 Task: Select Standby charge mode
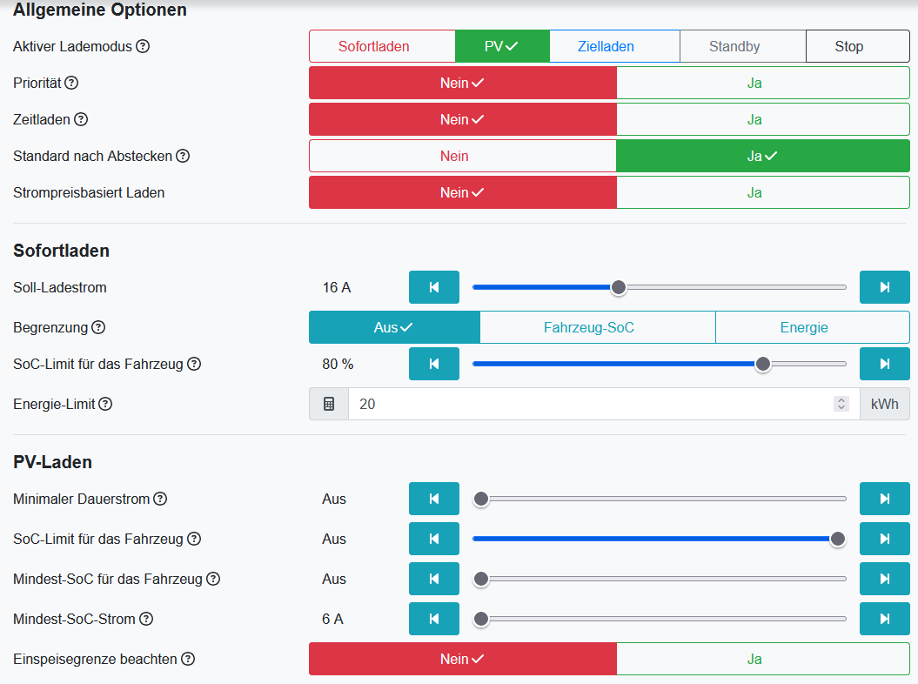[x=743, y=46]
